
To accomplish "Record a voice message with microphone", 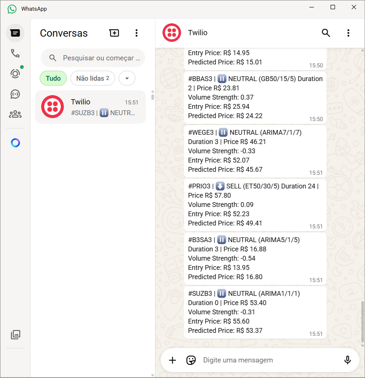I will click(x=347, y=360).
